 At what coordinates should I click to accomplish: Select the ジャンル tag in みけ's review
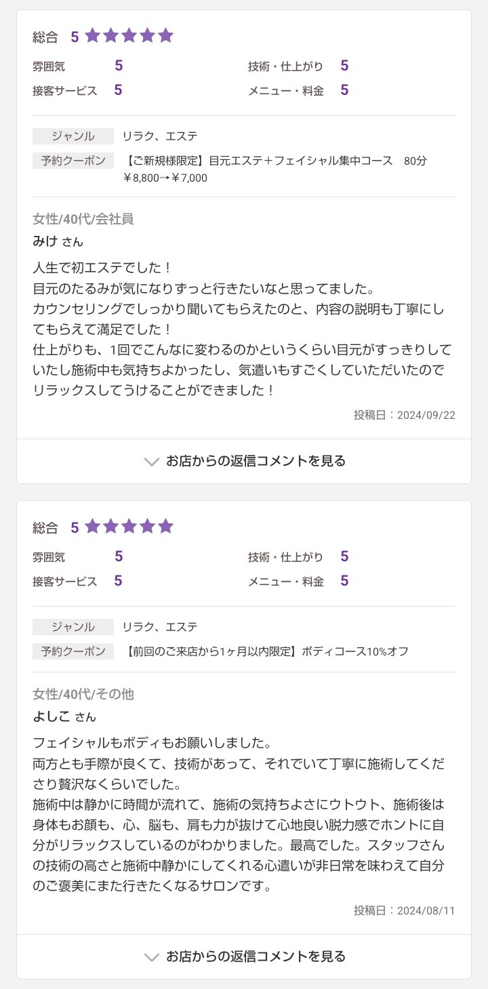click(x=73, y=136)
